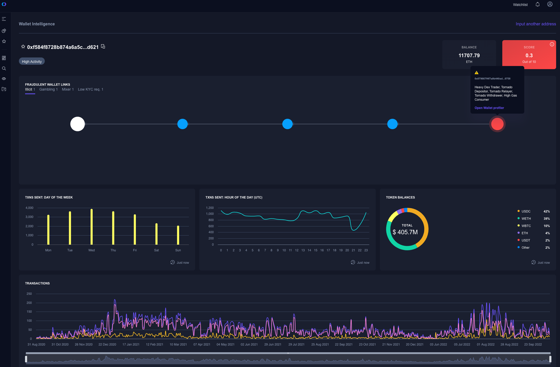Screen dimensions: 560x367
Task: Select the Low KYC req. tab
Action: (90, 89)
